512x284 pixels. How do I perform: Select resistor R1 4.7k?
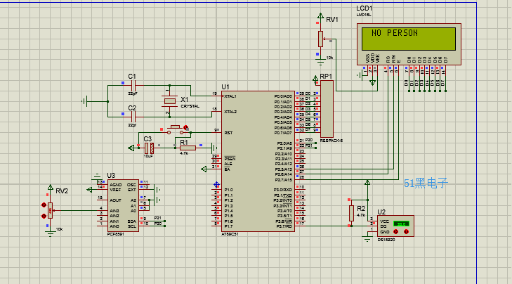[x=188, y=148]
